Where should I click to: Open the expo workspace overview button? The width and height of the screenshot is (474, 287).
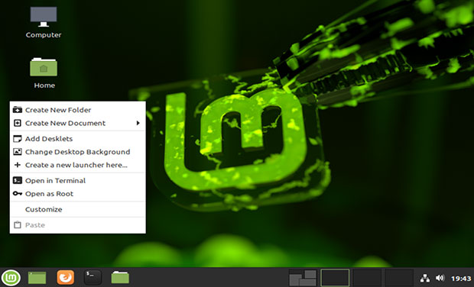pos(303,278)
